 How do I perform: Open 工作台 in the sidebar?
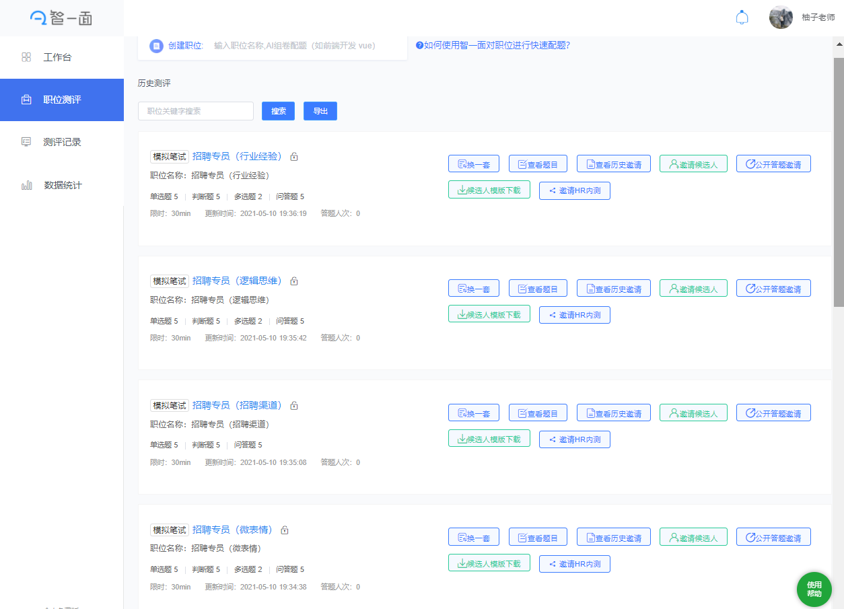tap(57, 57)
